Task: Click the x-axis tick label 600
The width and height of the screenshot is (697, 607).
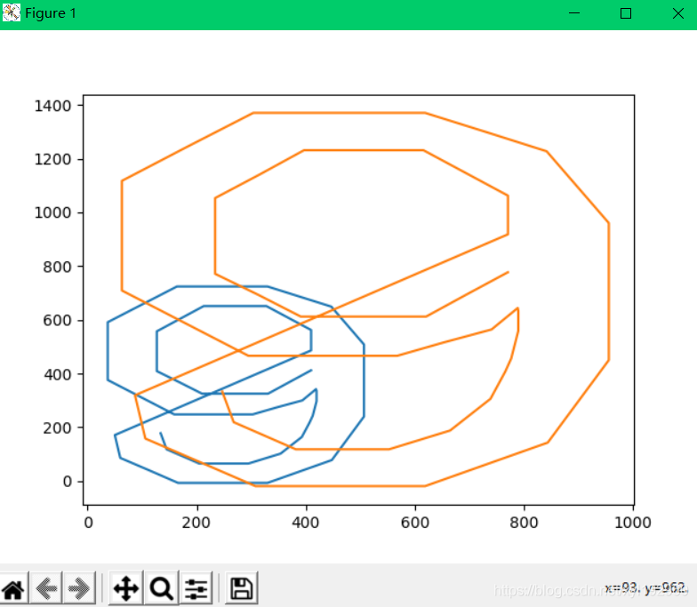Action: click(414, 523)
